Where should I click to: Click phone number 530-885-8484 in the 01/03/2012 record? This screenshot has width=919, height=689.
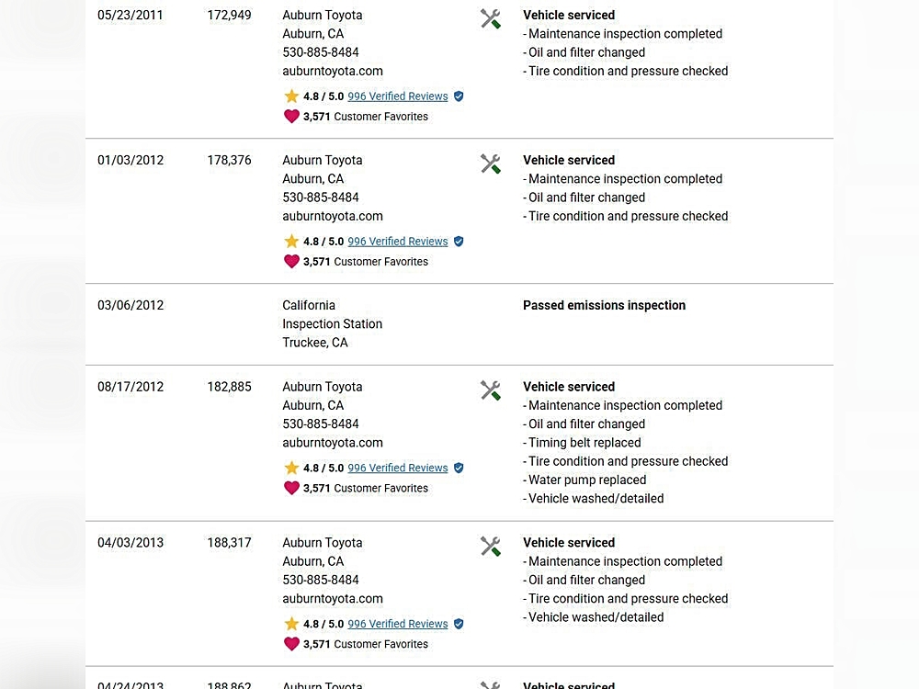tap(320, 198)
